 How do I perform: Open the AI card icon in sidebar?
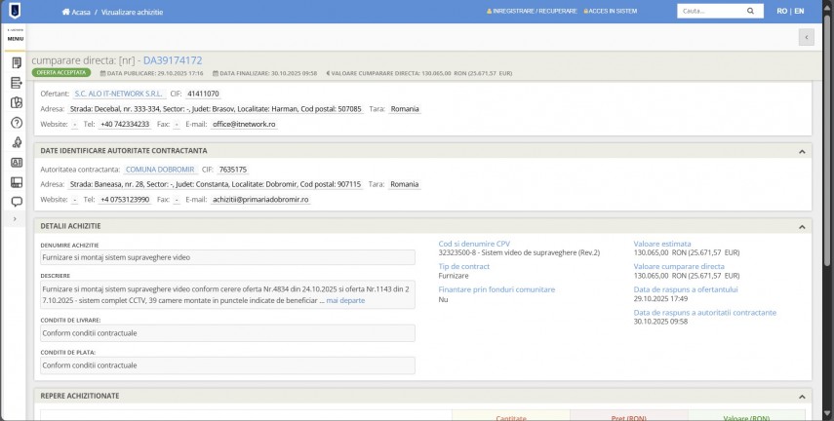(x=16, y=163)
